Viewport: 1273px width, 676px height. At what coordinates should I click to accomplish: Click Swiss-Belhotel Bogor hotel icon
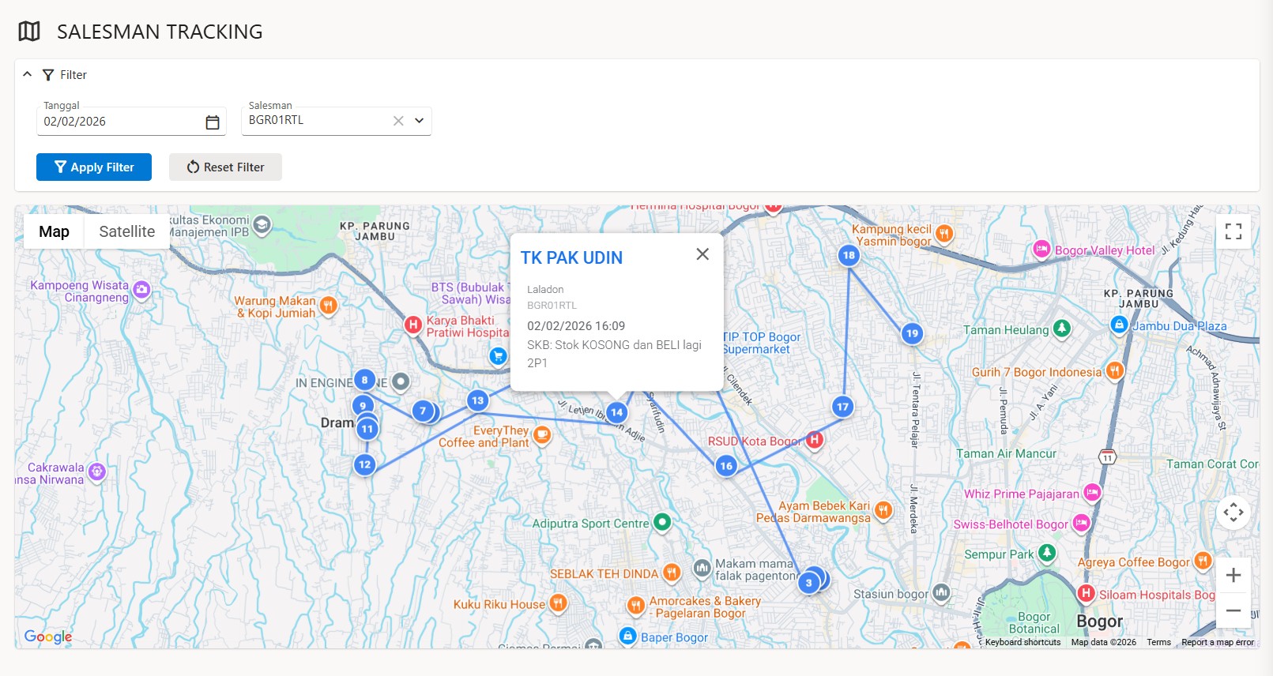[x=1081, y=523]
